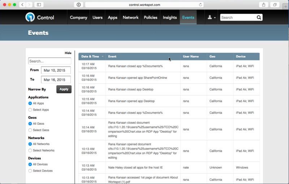This screenshot has width=289, height=184.
Task: Apply the narrow-by filters
Action: [64, 89]
